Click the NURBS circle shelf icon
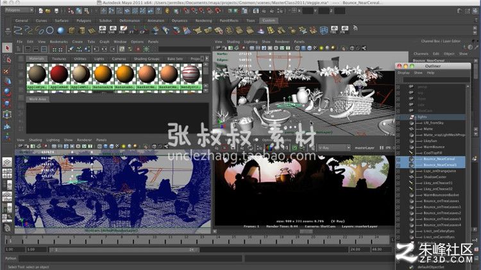The width and height of the screenshot is (481, 270). click(50, 30)
